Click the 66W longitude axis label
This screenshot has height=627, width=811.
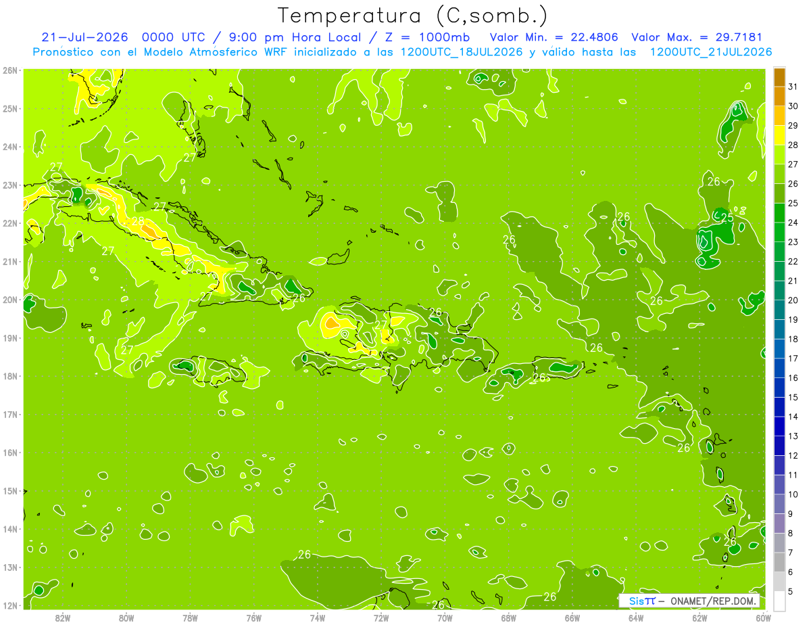tap(572, 618)
